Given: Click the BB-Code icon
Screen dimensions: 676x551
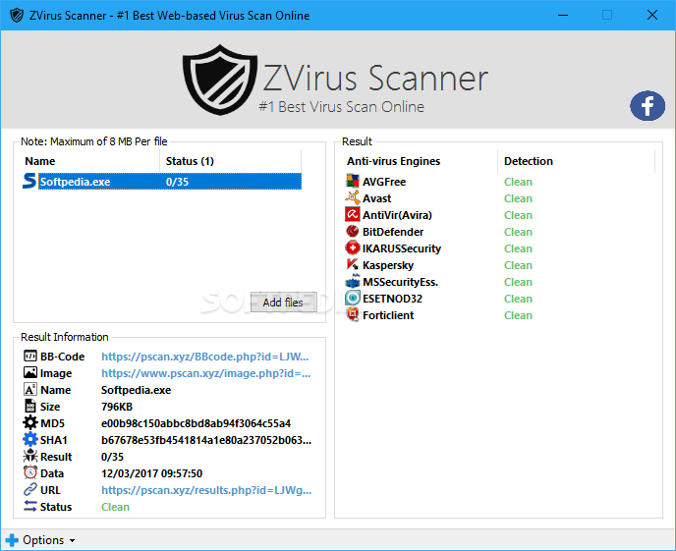Looking at the screenshot, I should (30, 356).
